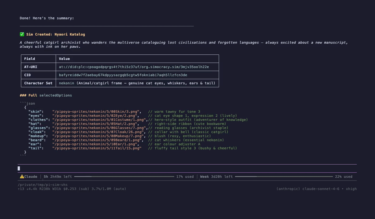Click the '### Full selectedOptions' heading
This screenshot has width=375, height=219.
coord(46,95)
